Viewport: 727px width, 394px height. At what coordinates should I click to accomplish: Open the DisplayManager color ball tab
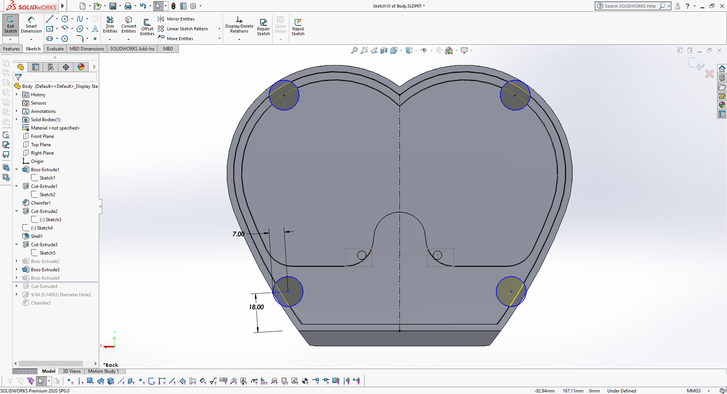point(81,67)
